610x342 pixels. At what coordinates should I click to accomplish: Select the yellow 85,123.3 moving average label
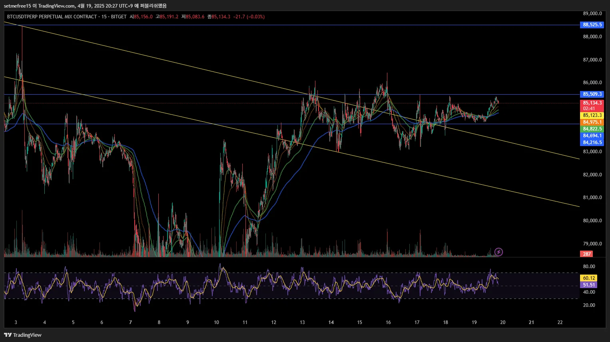(x=592, y=115)
